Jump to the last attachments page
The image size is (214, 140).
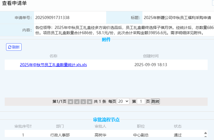[x=90, y=102]
